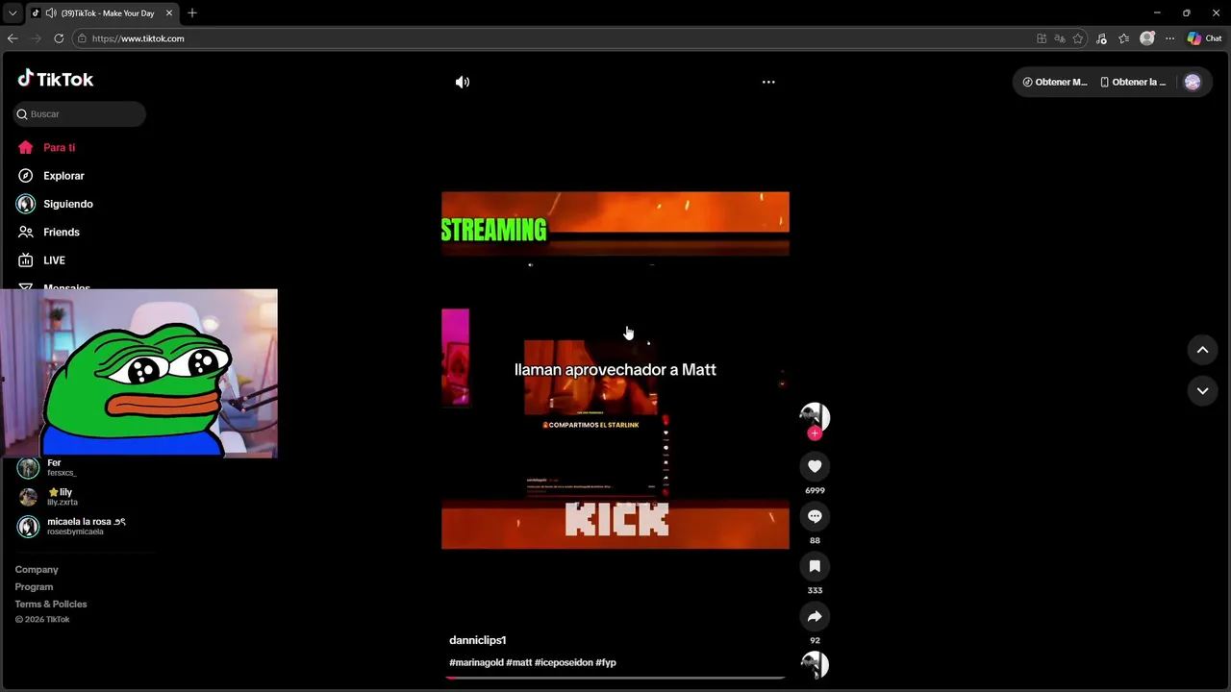
Task: Mute tab via speaker icon in tab
Action: 50,13
